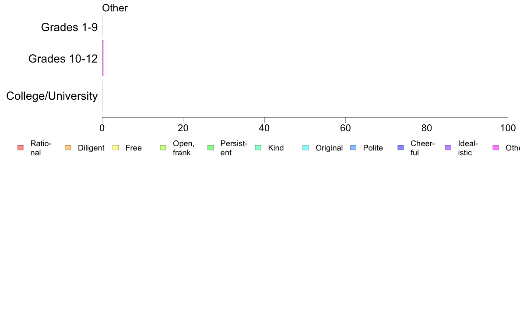520x322 pixels.
Task: Click the Polite legend blue swatch
Action: [353, 148]
